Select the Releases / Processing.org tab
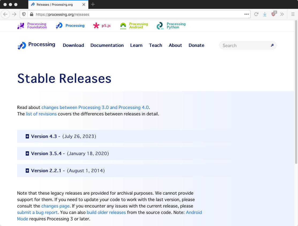Screen dimensions: 298x226 coord(58,5)
